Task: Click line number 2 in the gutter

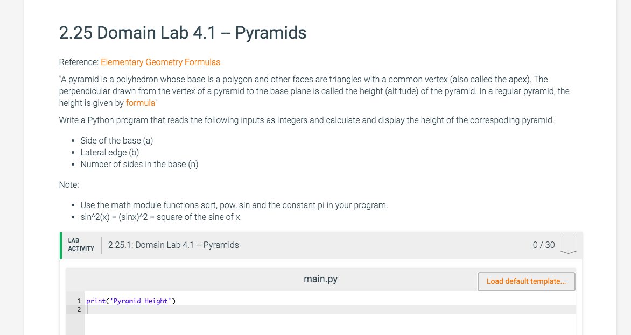Action: tap(79, 310)
